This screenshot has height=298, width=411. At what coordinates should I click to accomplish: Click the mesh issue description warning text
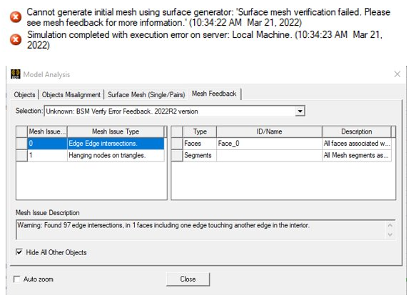[x=163, y=225]
